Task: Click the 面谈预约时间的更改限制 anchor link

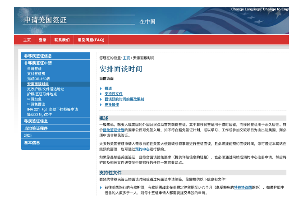Action: 124,99
